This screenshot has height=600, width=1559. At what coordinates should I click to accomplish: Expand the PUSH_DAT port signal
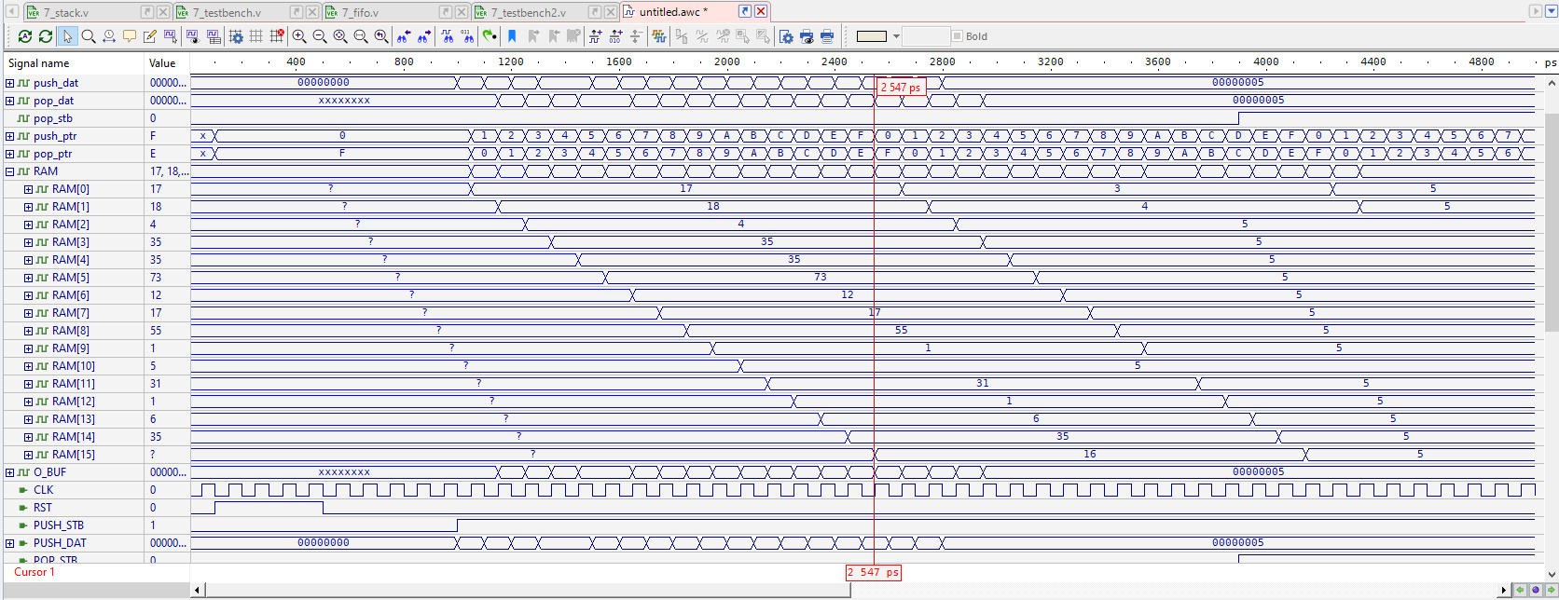[x=10, y=543]
